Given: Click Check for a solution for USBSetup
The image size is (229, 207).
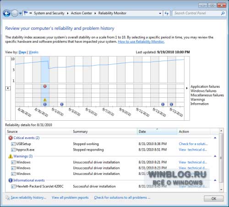Looking at the screenshot, I should tap(193, 144).
